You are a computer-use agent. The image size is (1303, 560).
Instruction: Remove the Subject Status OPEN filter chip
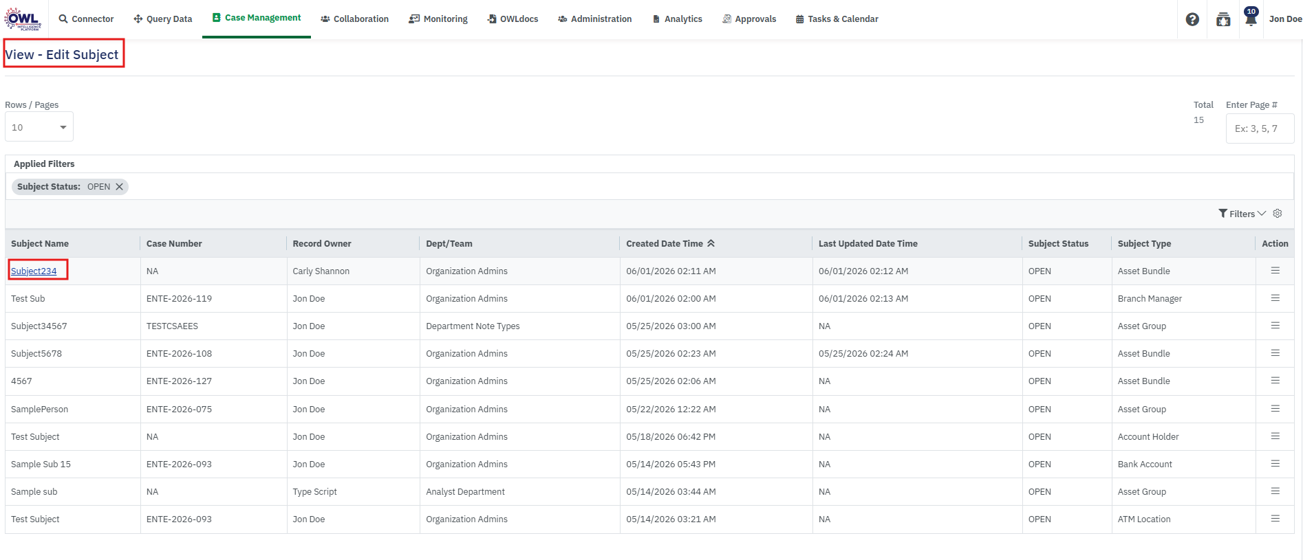tap(119, 187)
